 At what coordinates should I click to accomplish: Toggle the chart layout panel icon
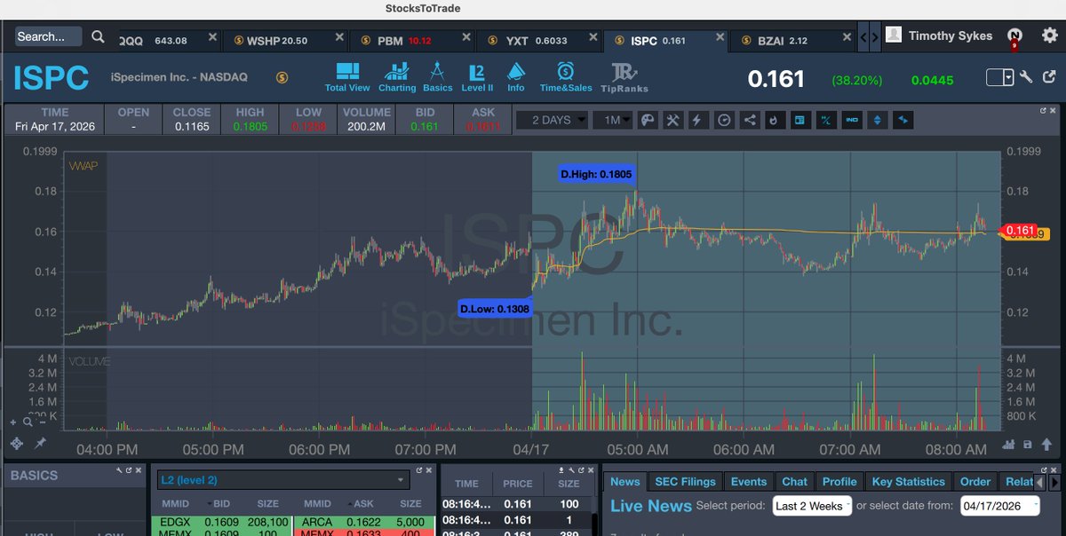(x=800, y=120)
